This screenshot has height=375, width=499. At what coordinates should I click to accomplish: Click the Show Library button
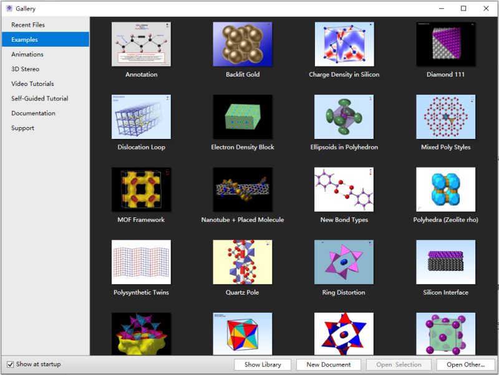coord(262,364)
